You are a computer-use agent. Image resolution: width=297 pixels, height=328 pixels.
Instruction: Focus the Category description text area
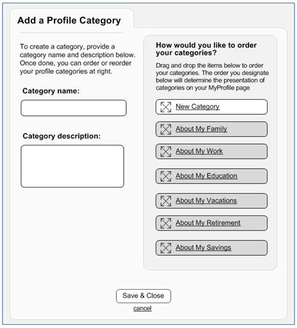coord(72,166)
